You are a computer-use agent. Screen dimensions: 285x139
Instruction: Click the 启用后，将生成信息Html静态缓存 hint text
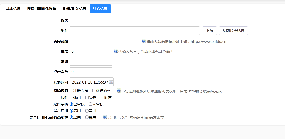click(136, 118)
